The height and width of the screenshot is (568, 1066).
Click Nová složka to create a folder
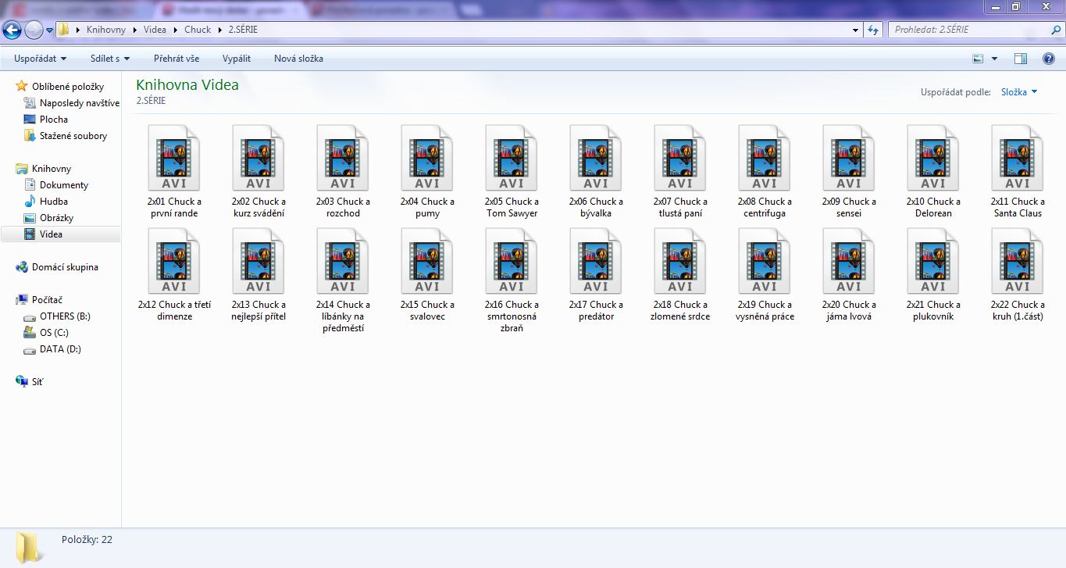click(298, 59)
